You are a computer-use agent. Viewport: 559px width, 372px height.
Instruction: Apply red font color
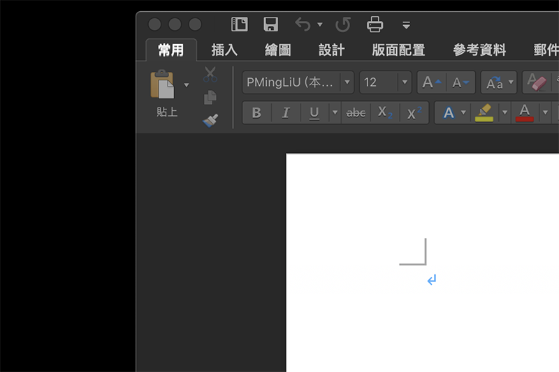pos(525,113)
